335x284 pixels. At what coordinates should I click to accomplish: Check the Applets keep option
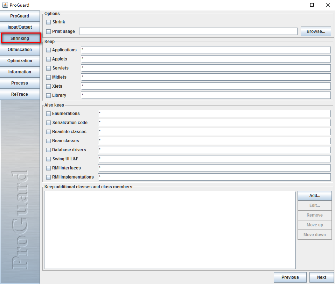[x=49, y=59]
